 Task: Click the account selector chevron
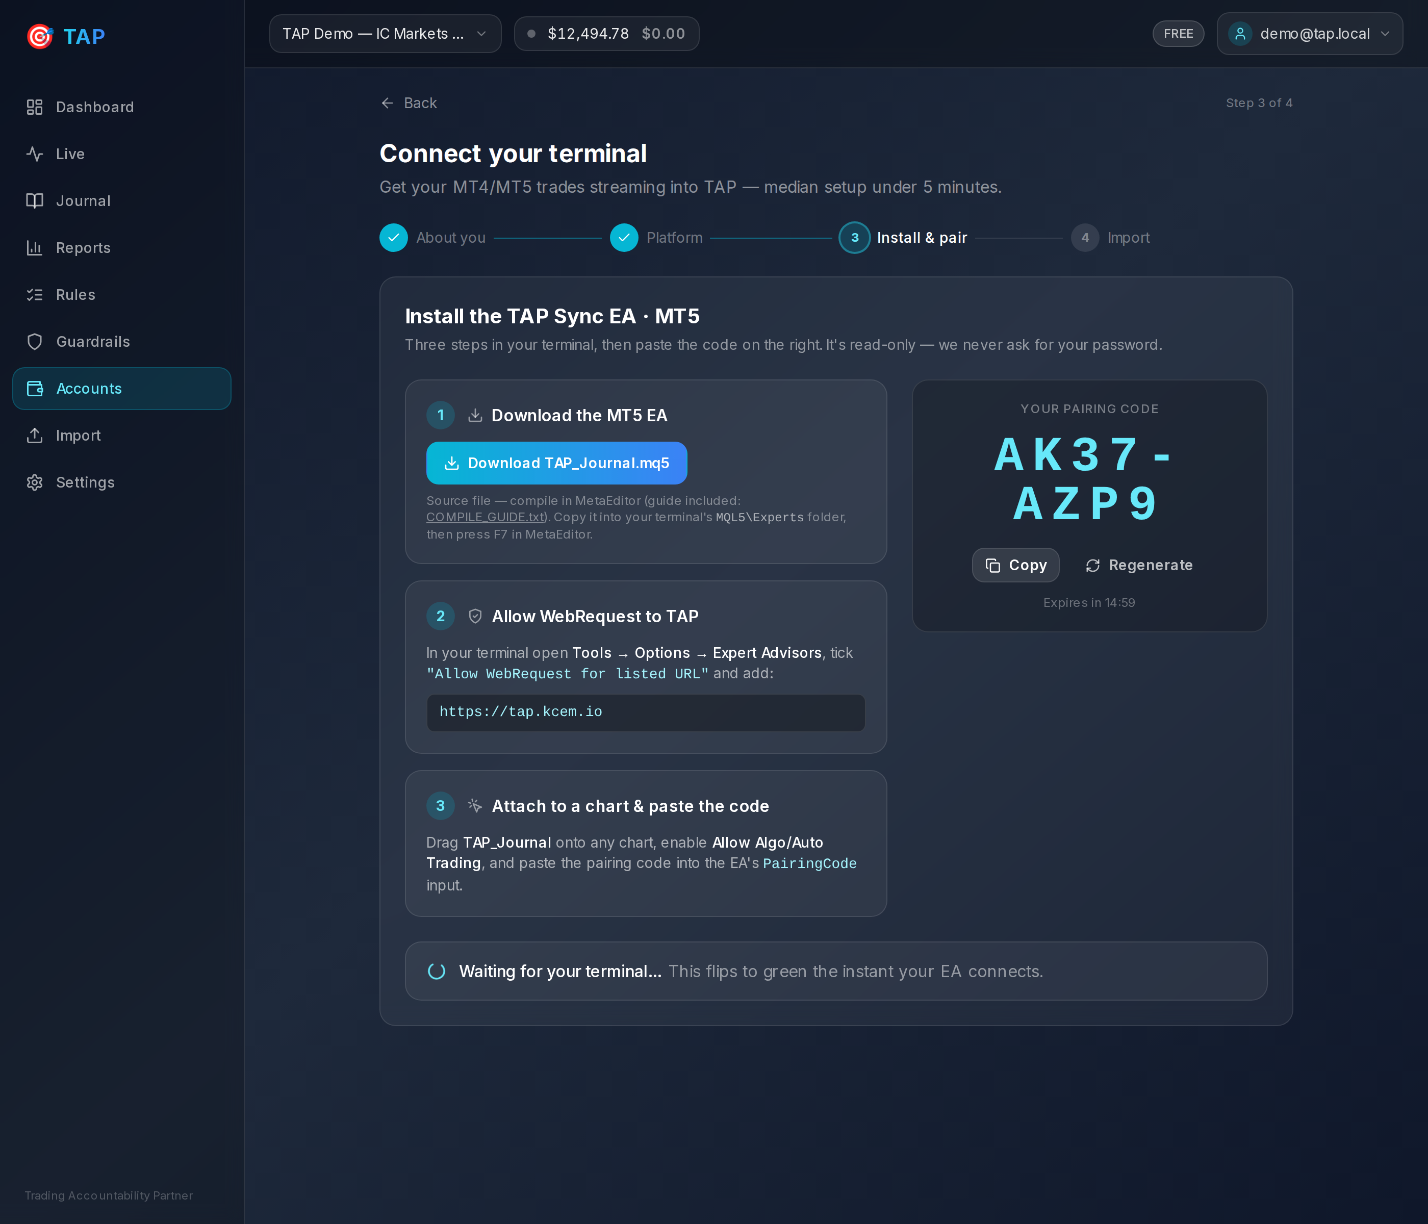(481, 34)
